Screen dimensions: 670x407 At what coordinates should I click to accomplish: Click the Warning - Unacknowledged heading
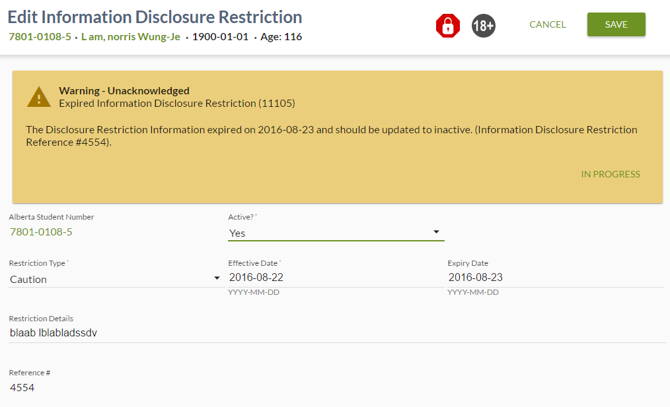pyautogui.click(x=124, y=91)
